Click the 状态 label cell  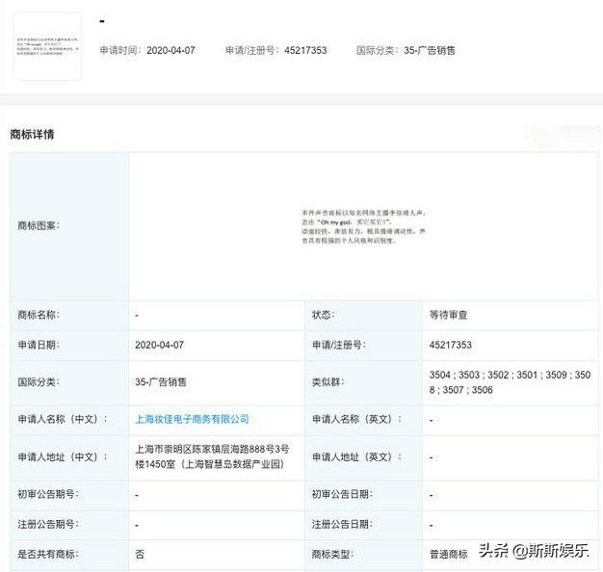pos(363,315)
